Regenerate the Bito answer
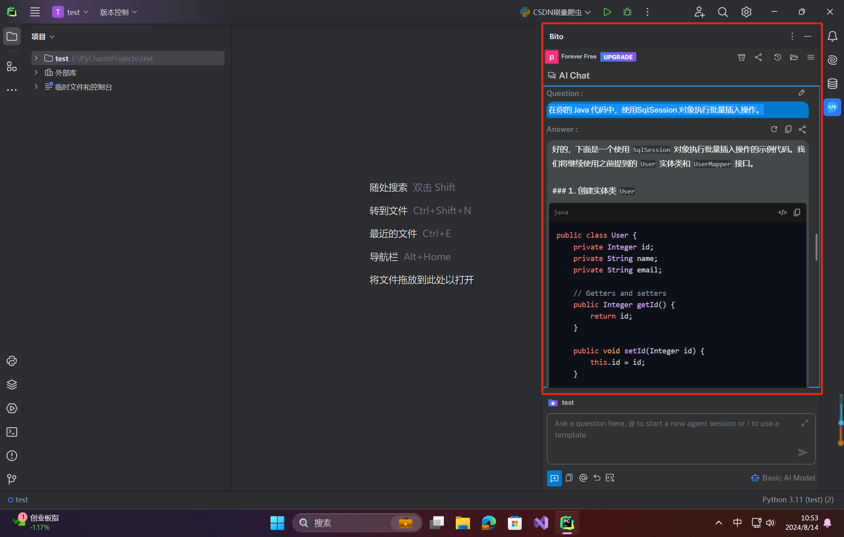 tap(774, 129)
